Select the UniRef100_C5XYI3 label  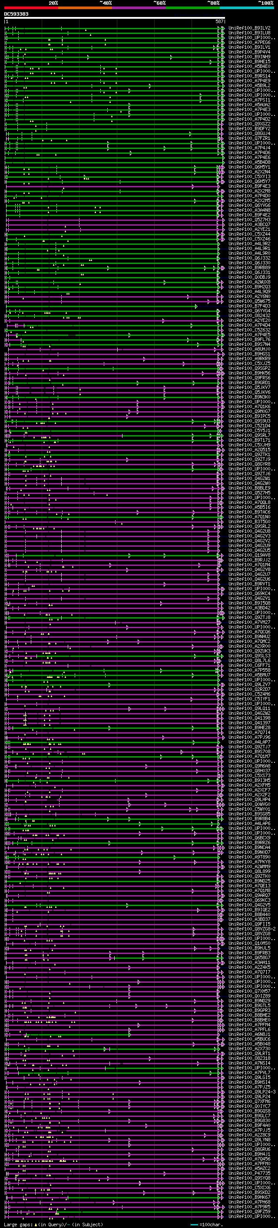point(249,176)
